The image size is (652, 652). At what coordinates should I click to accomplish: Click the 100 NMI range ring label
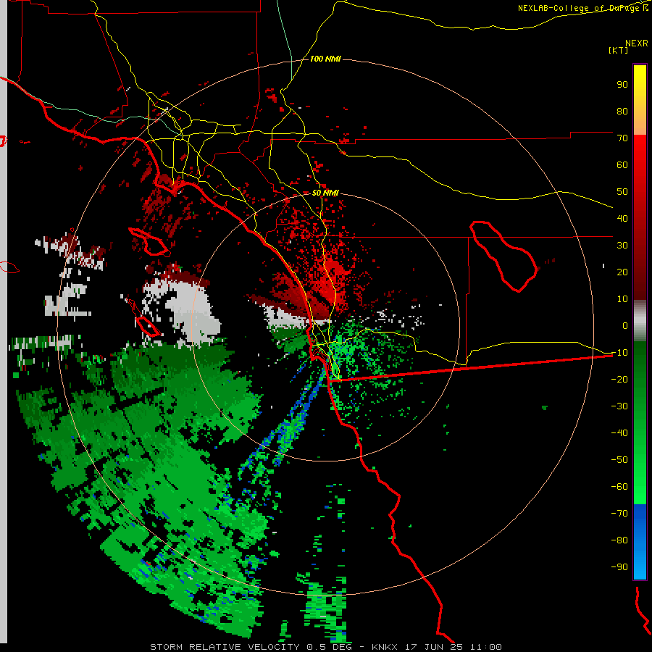(325, 59)
